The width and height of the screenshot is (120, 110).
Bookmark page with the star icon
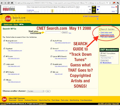[110, 3]
